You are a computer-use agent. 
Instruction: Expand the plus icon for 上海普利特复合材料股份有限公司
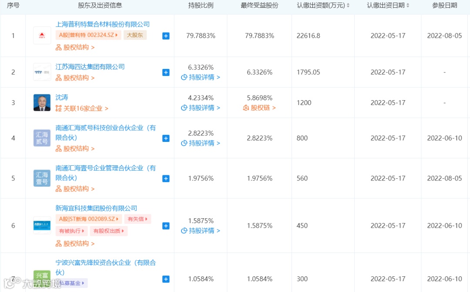[166, 36]
